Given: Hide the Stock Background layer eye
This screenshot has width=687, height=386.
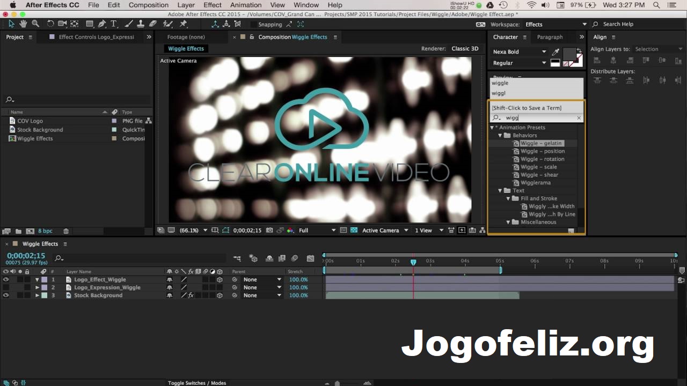Looking at the screenshot, I should (x=6, y=295).
